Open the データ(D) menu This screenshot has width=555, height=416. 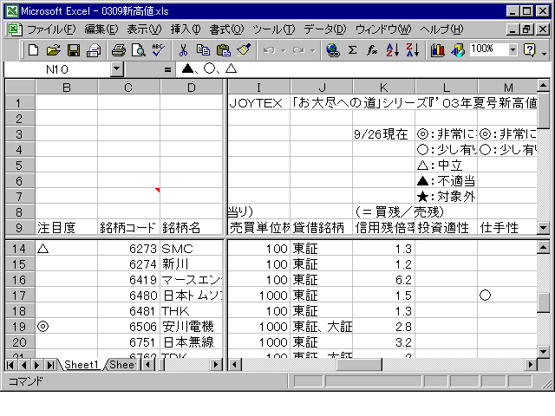tap(325, 29)
